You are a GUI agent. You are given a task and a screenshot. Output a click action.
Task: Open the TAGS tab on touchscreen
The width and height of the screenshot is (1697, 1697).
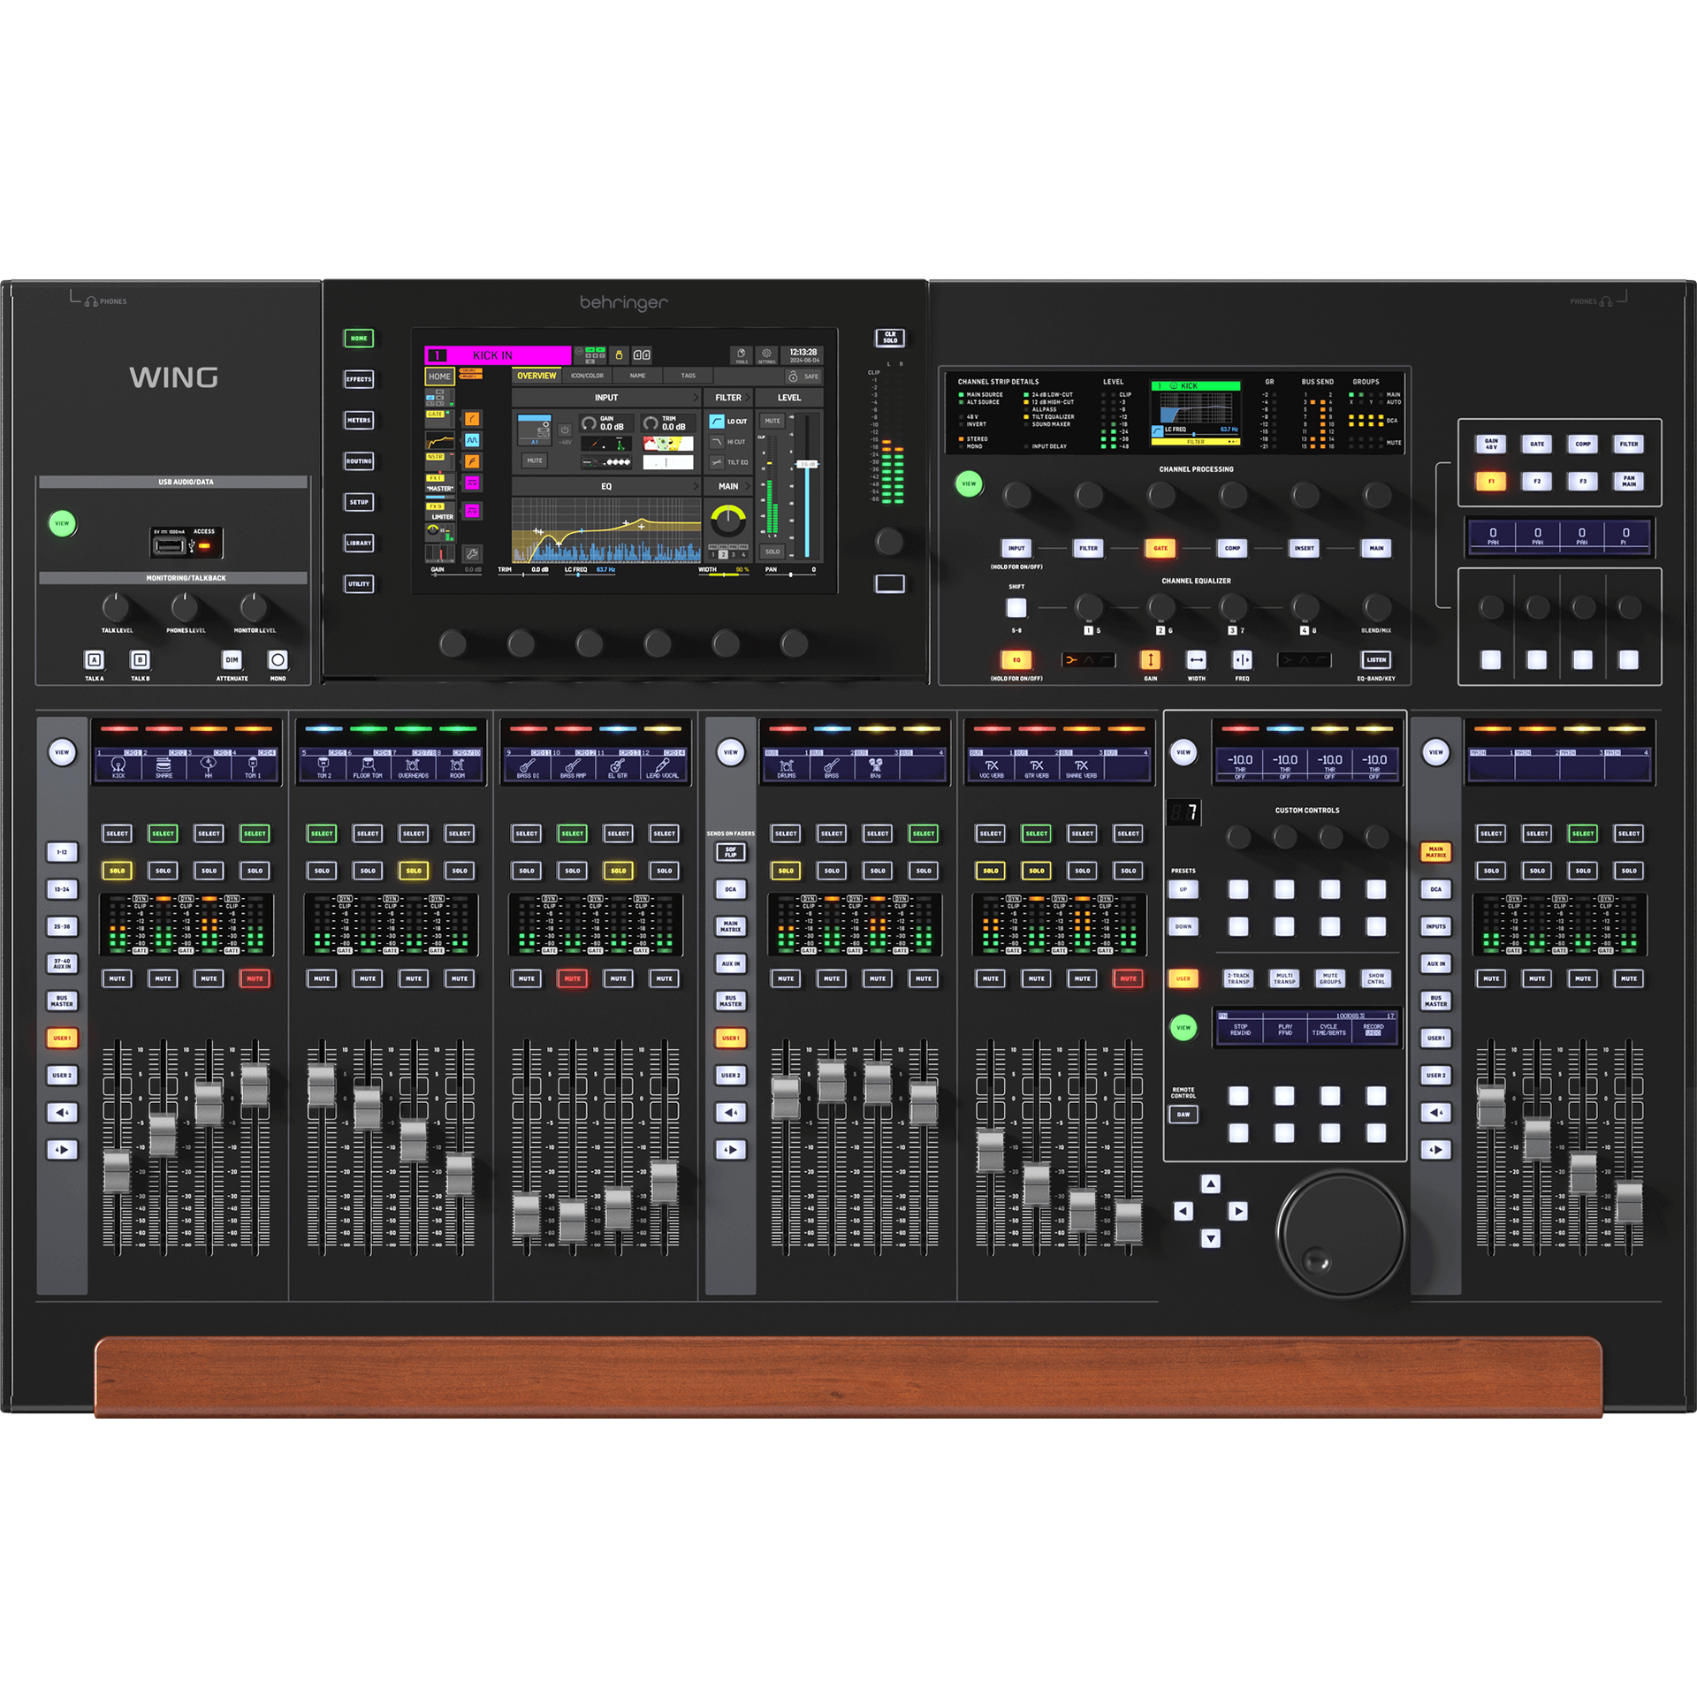pos(688,376)
